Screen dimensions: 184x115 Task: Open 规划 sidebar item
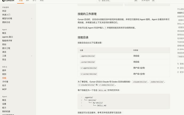coord(4,44)
